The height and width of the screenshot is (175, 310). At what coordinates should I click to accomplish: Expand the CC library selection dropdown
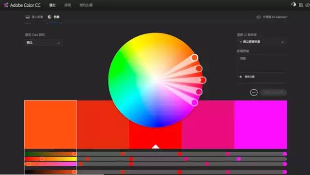262,42
